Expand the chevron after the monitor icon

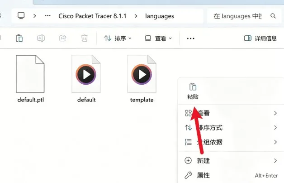[x=34, y=16]
